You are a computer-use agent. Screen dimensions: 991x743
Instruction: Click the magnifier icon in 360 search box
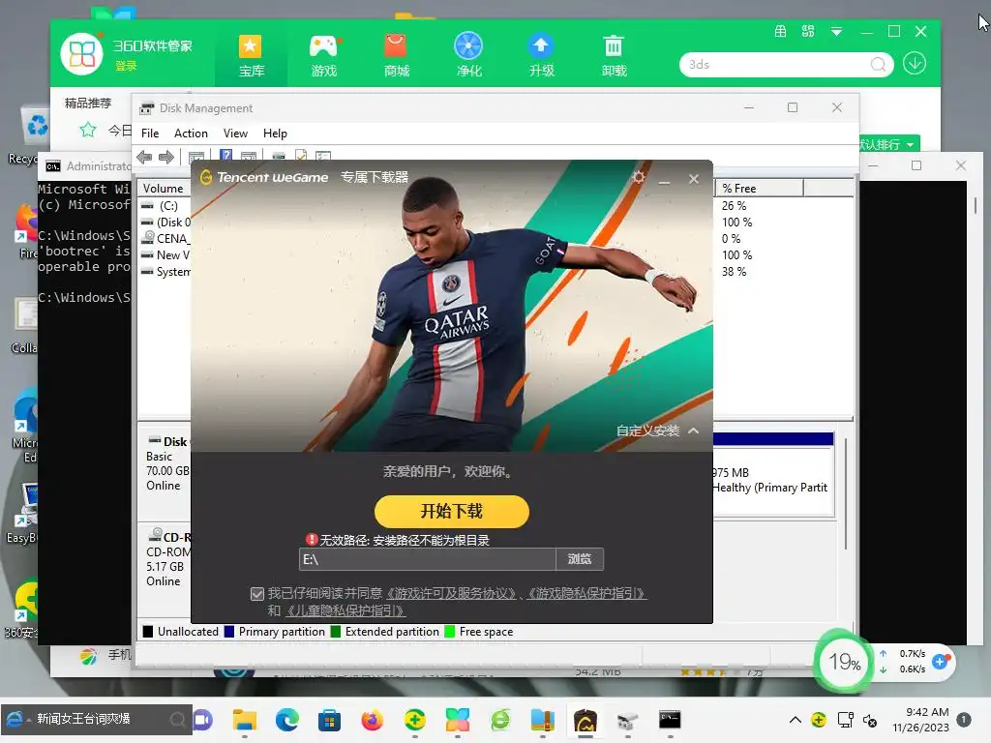[878, 65]
